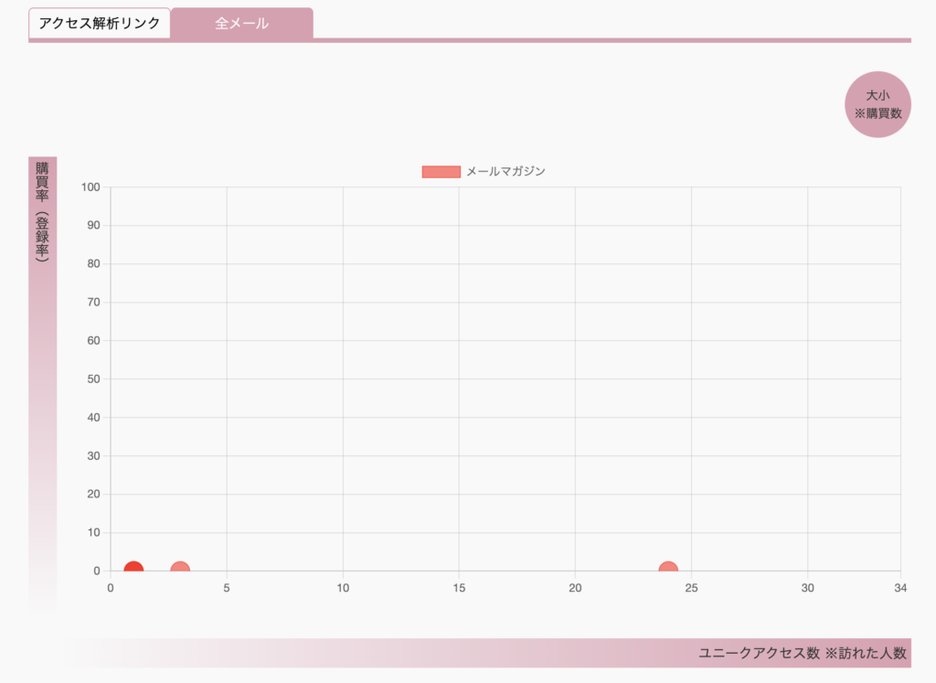Click the 34 tick on the horizontal axis
The image size is (936, 683).
coord(900,588)
